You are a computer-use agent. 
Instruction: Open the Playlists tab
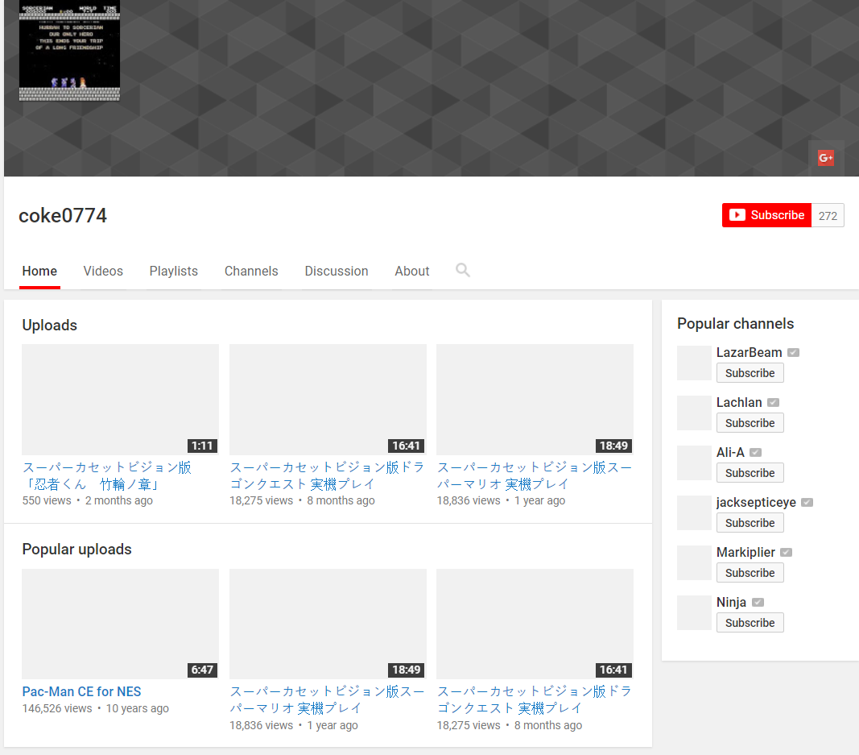(x=173, y=272)
